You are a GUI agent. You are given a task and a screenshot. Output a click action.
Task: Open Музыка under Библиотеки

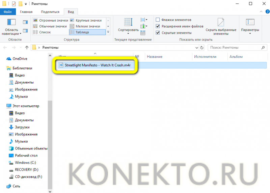[x=18, y=96]
